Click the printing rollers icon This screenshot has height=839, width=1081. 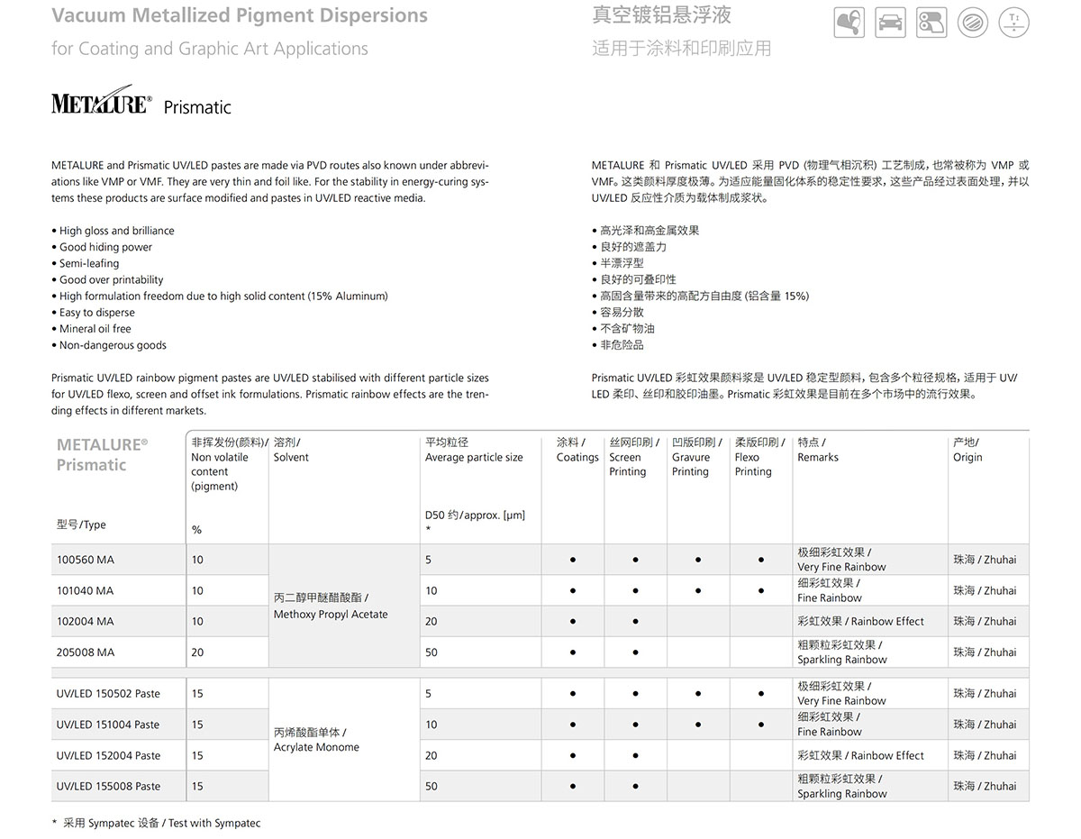click(x=931, y=23)
